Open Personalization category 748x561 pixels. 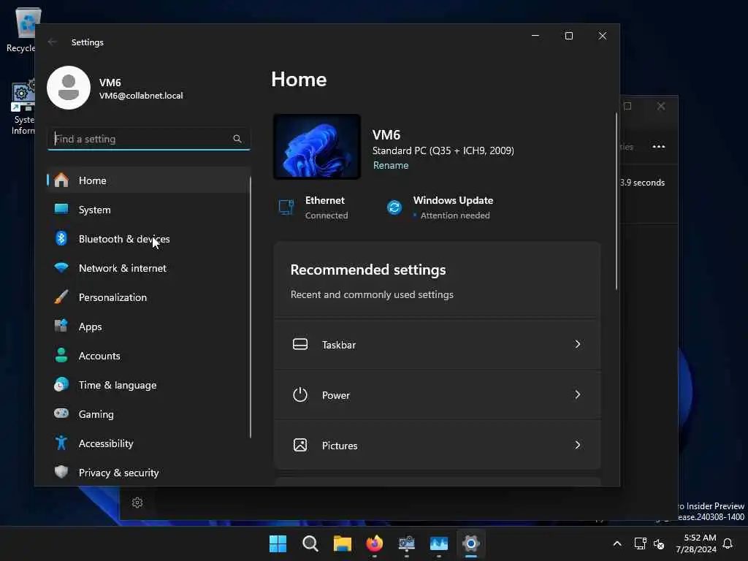[x=149, y=297]
